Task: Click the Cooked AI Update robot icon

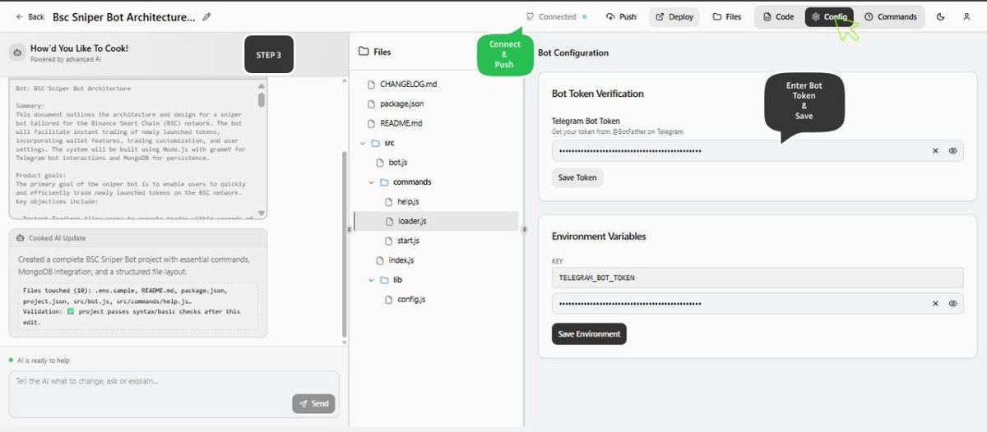Action: coord(21,238)
